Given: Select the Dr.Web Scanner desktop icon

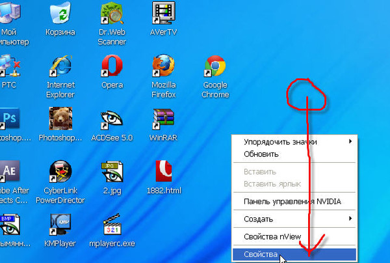Looking at the screenshot, I should [112, 14].
